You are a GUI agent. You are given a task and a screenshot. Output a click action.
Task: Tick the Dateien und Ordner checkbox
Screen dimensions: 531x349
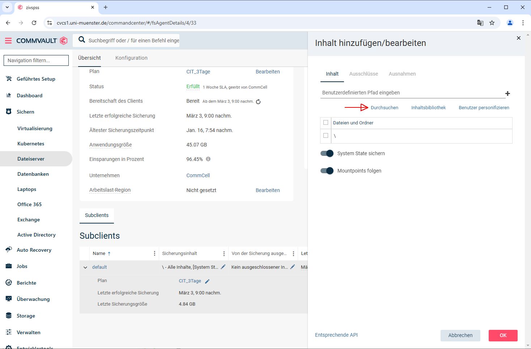[326, 123]
